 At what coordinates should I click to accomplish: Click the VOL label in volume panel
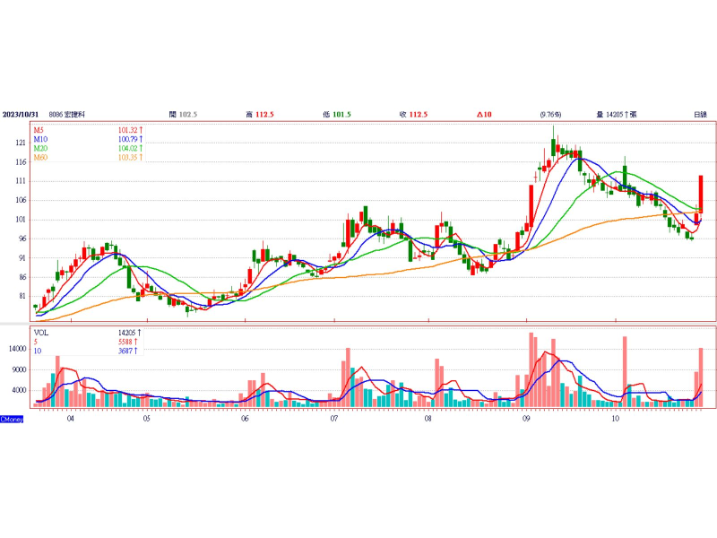point(42,332)
